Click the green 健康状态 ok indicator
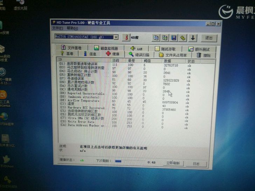 (82, 160)
